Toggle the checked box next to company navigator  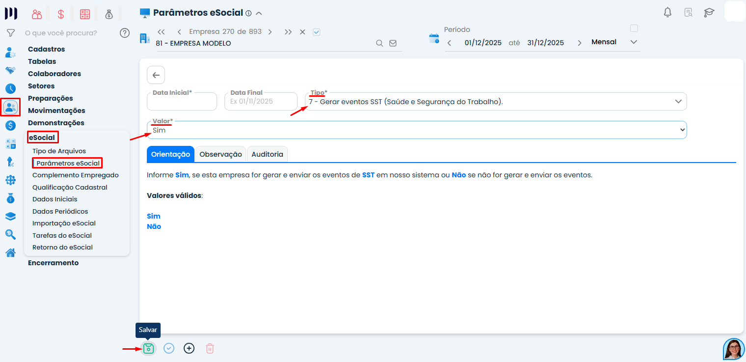[316, 32]
